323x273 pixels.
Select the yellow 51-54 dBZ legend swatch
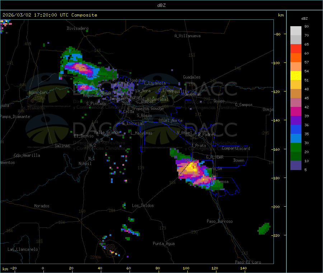point(296,76)
